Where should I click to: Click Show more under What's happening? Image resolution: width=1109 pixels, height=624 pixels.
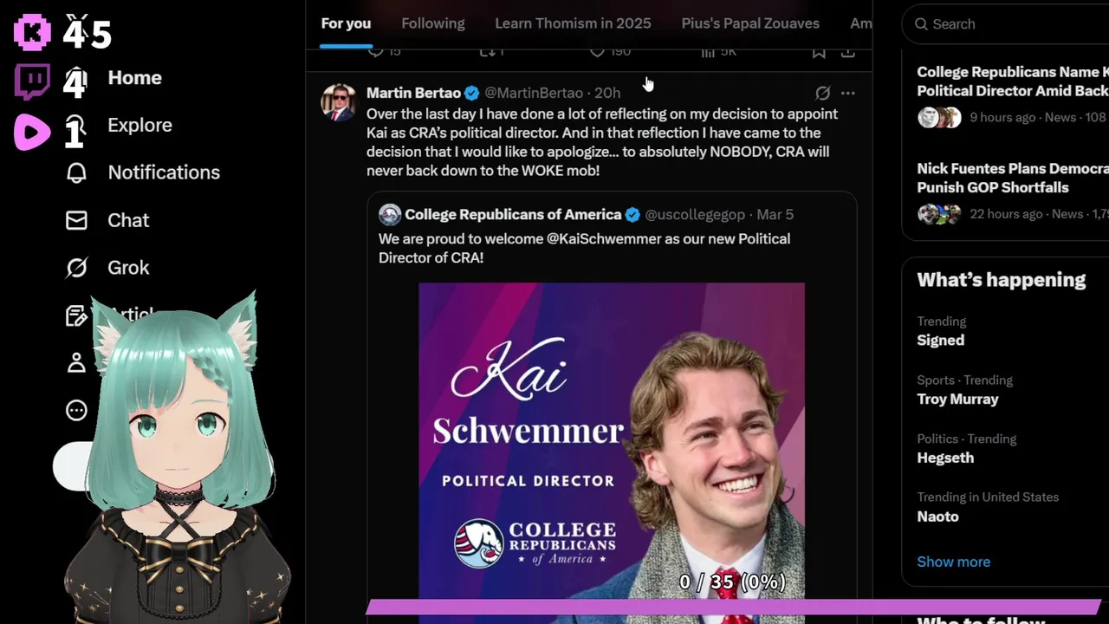tap(953, 562)
